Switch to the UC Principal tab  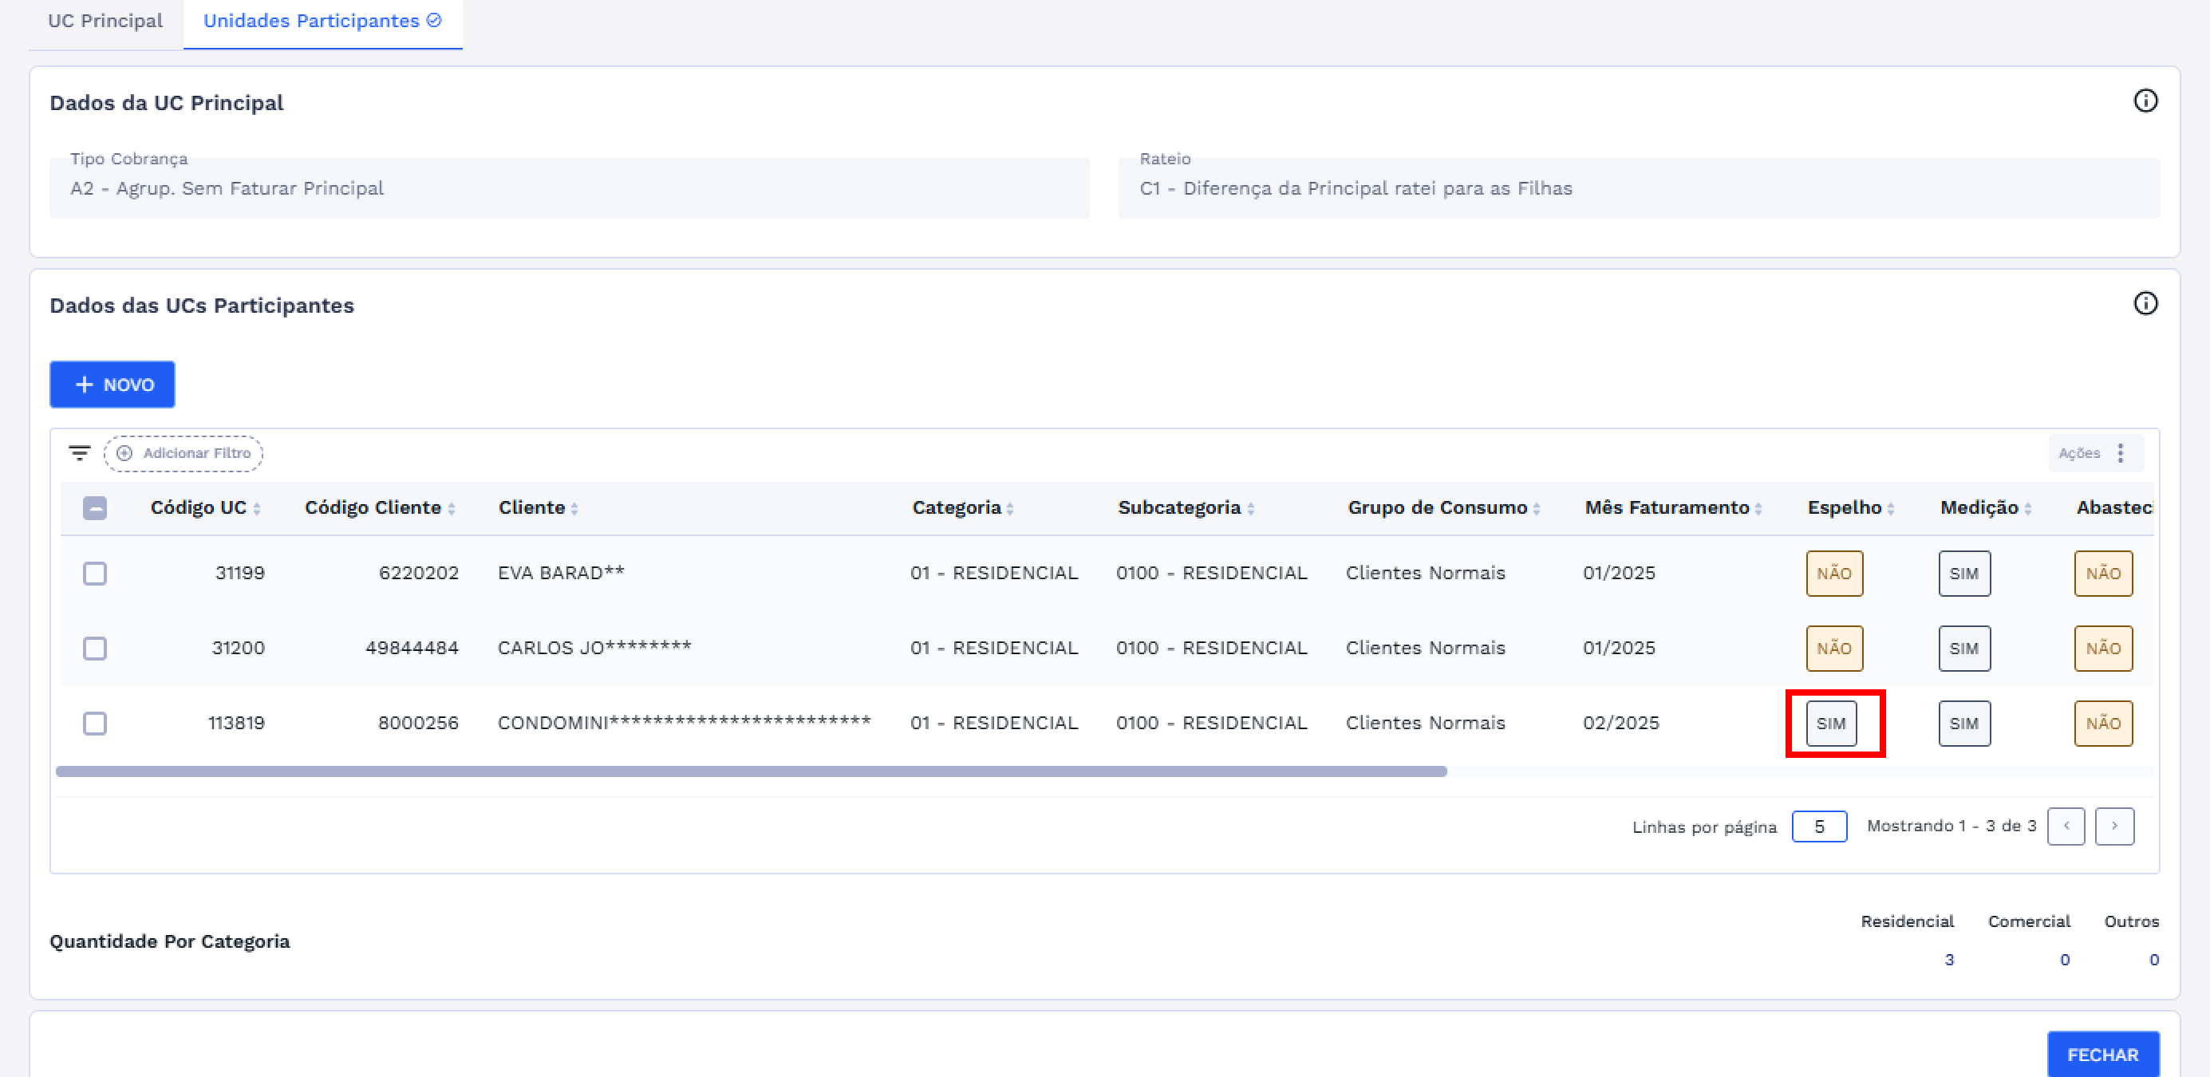(x=105, y=21)
